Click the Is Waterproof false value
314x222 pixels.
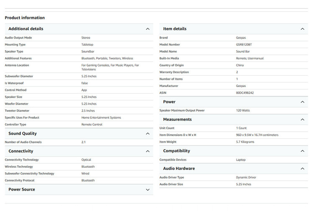[85, 83]
